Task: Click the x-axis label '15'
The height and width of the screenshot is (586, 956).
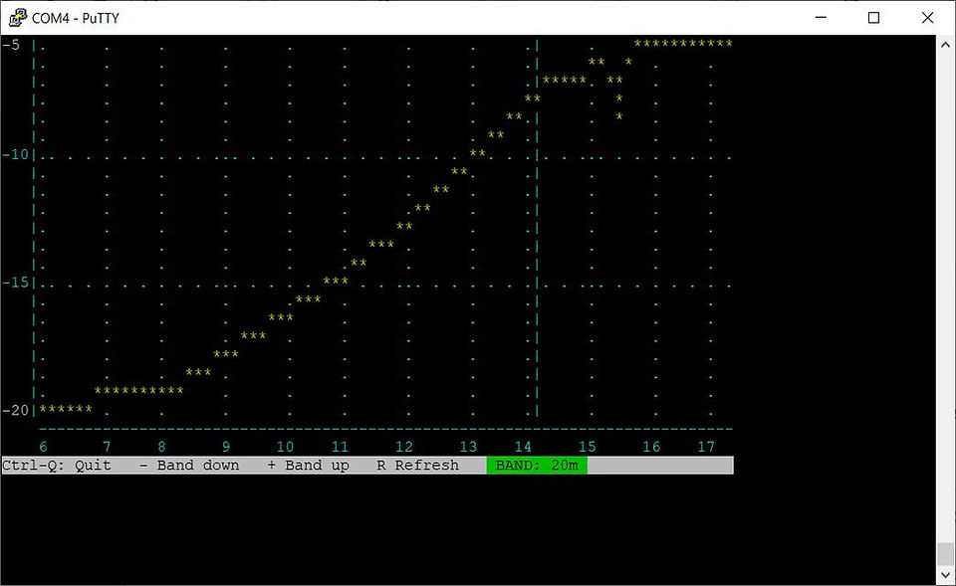Action: click(588, 447)
